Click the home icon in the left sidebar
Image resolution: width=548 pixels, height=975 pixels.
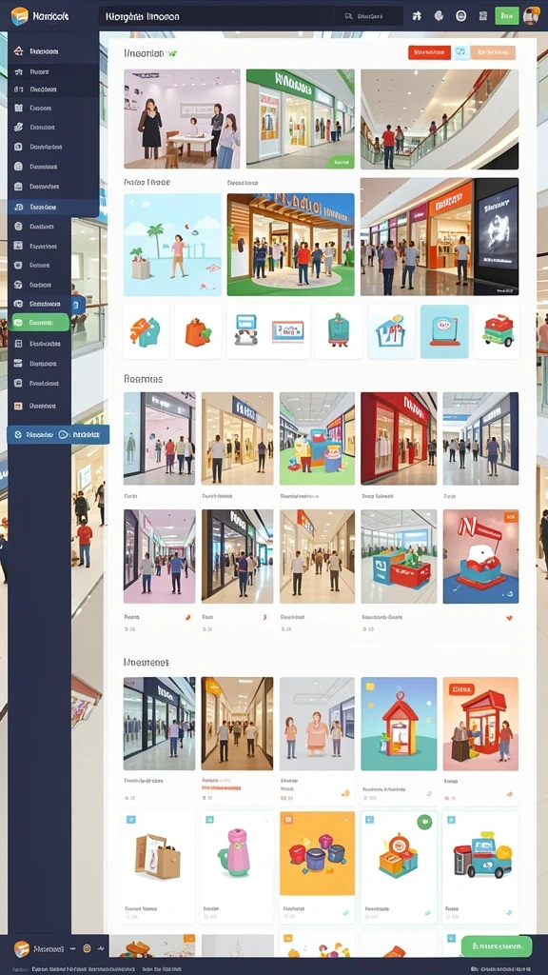tap(18, 51)
